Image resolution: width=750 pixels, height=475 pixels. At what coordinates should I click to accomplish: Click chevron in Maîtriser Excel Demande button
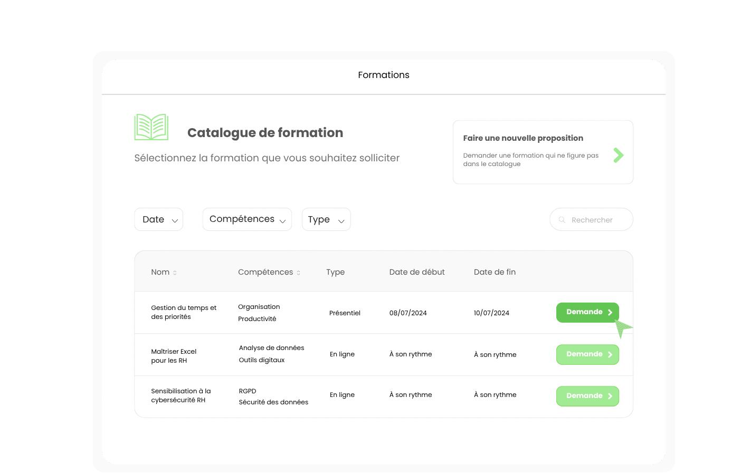click(610, 355)
